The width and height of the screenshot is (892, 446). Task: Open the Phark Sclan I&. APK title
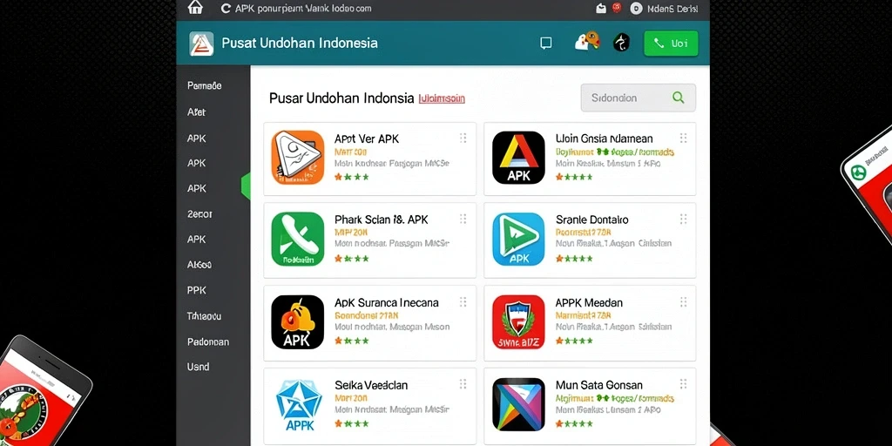click(382, 219)
